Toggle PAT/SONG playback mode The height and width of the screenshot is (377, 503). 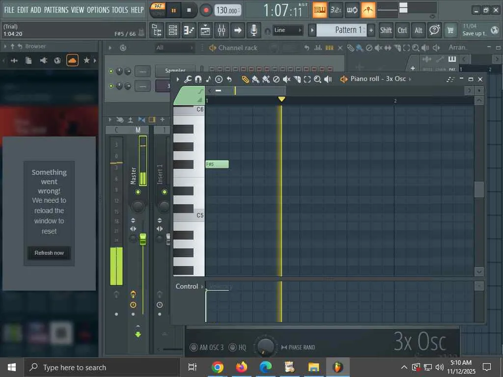click(158, 10)
